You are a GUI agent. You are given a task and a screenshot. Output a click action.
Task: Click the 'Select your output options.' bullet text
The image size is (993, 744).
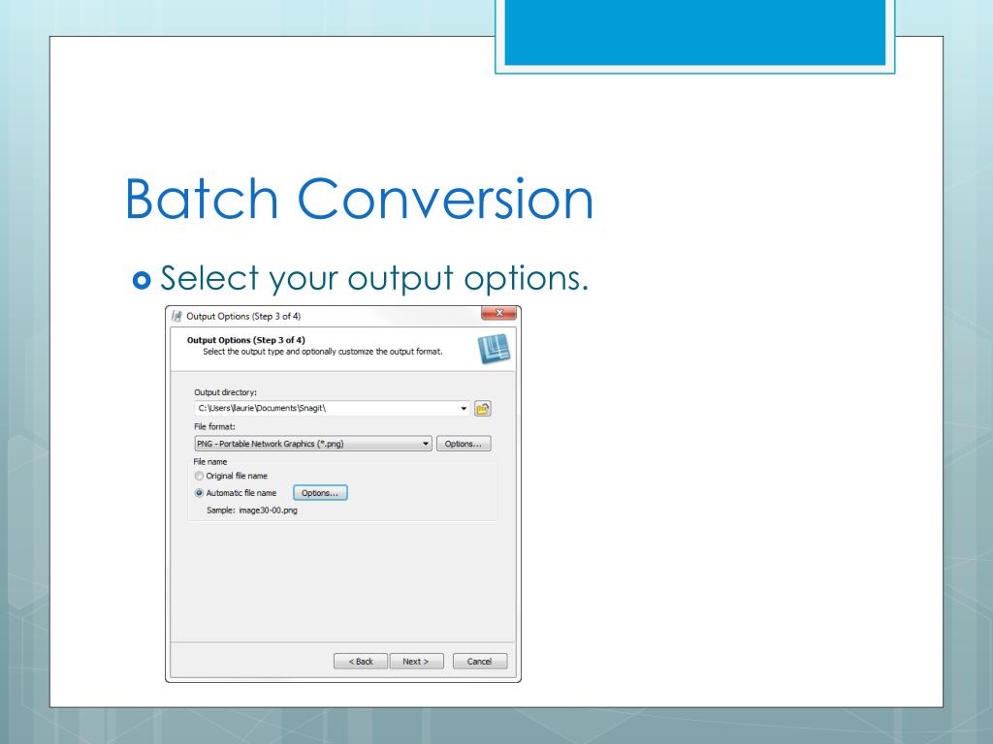[x=374, y=278]
